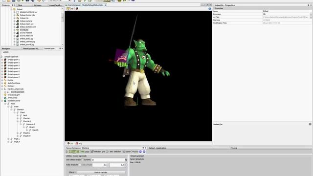
Task: Click the geometry cube icon of Sinbad-geom-1
Action: [x=5, y=60]
